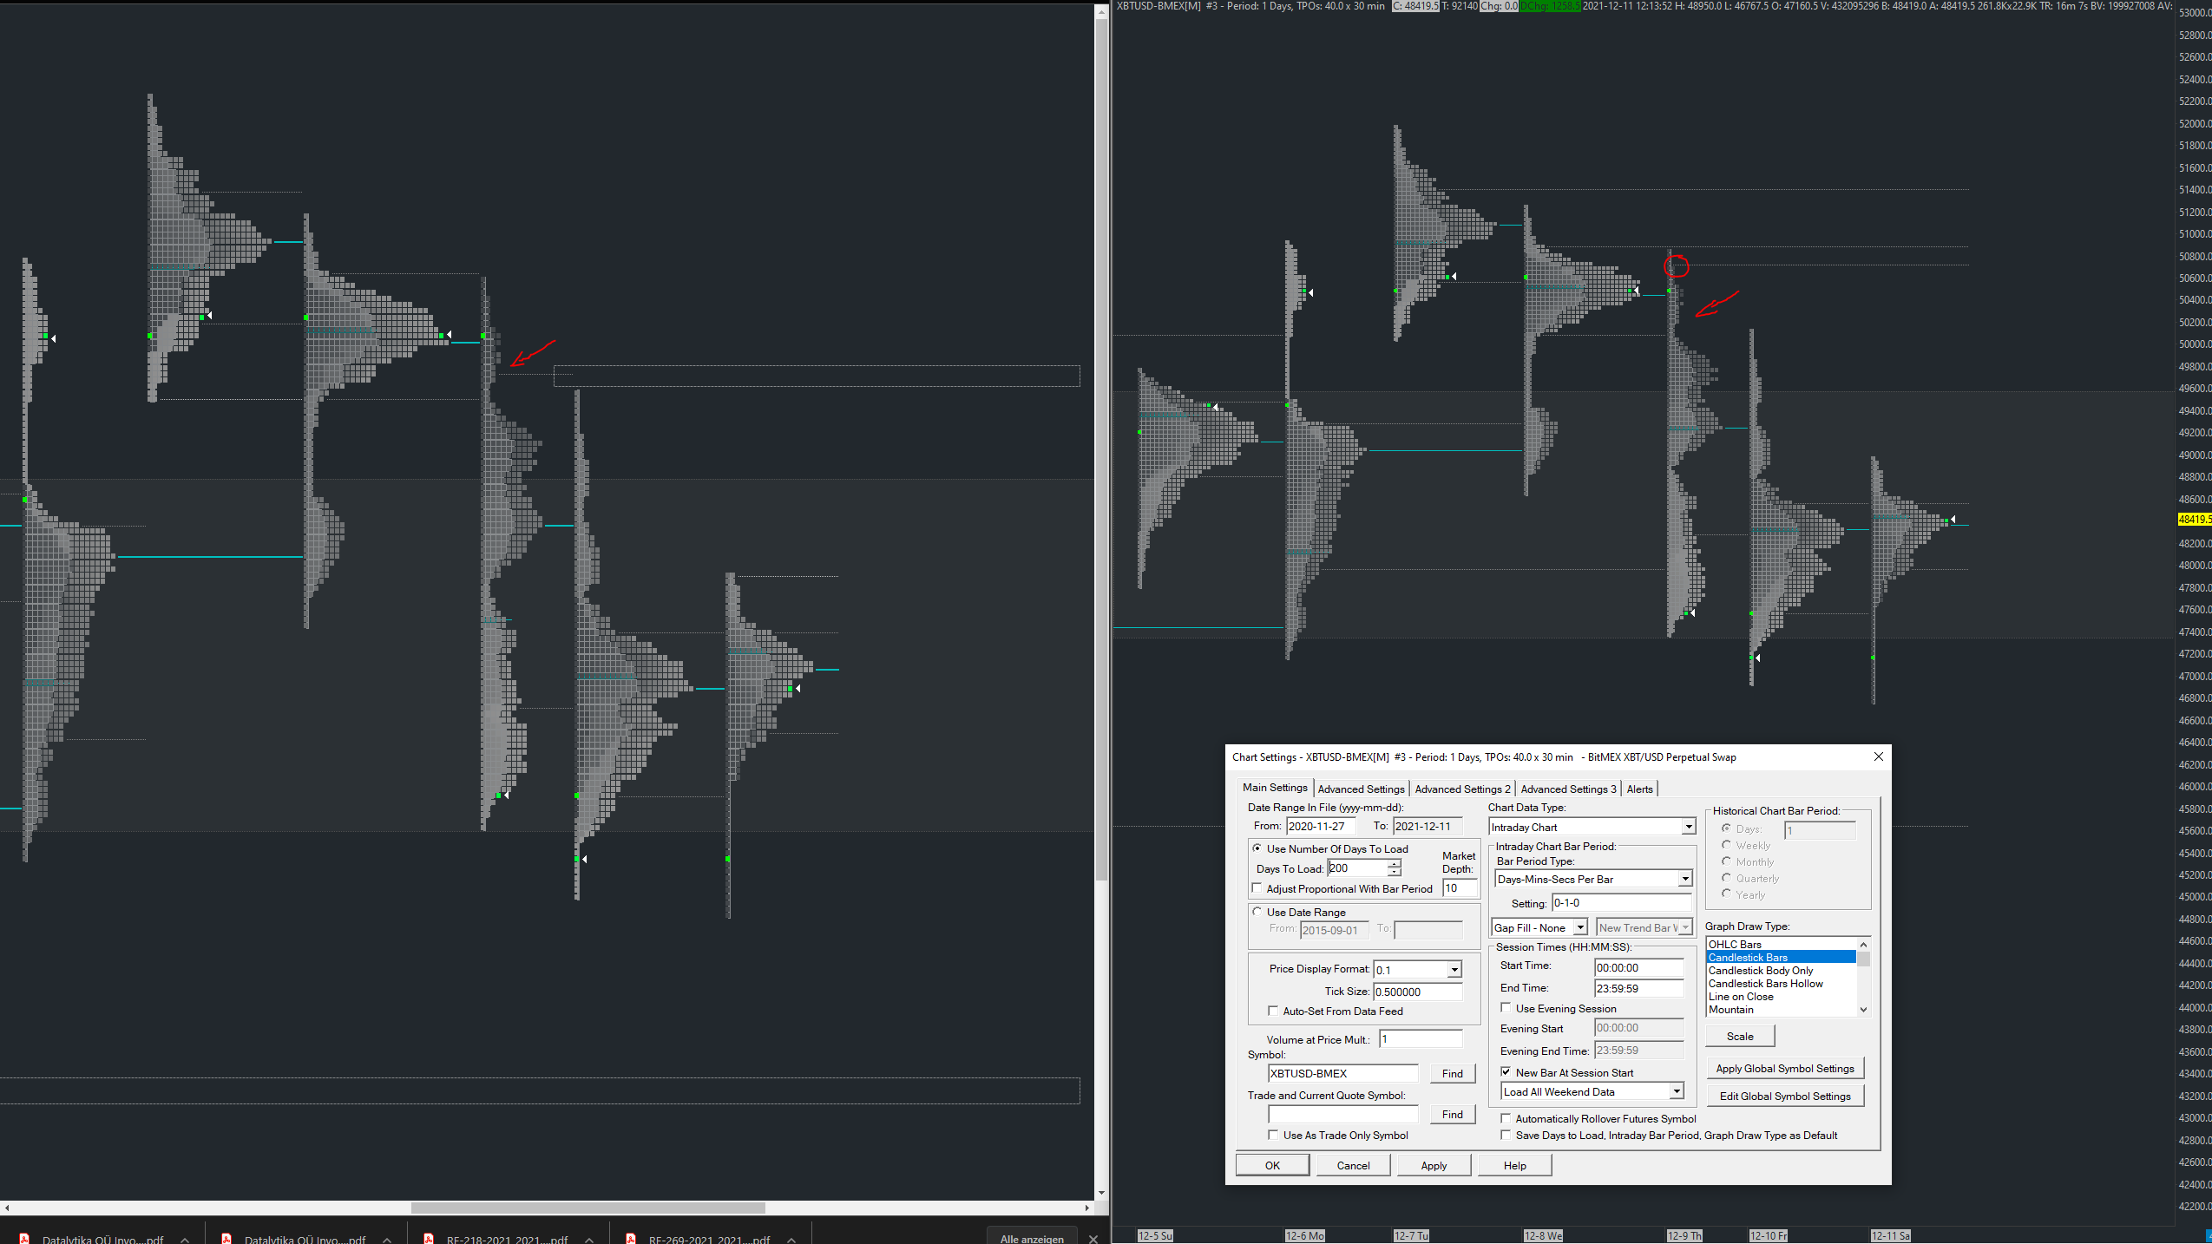The width and height of the screenshot is (2212, 1244).
Task: Open the Chart Data Type dropdown
Action: tap(1688, 827)
